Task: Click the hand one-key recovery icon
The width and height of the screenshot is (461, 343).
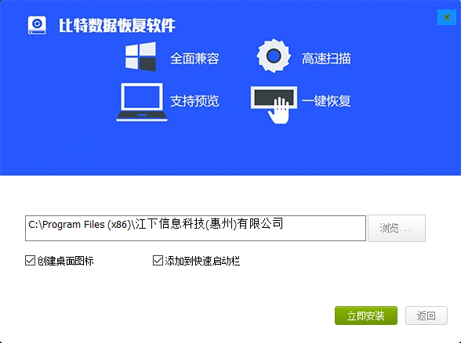Action: pos(274,105)
